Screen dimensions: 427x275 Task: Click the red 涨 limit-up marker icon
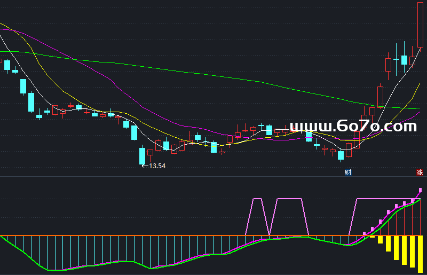[x=420, y=172]
